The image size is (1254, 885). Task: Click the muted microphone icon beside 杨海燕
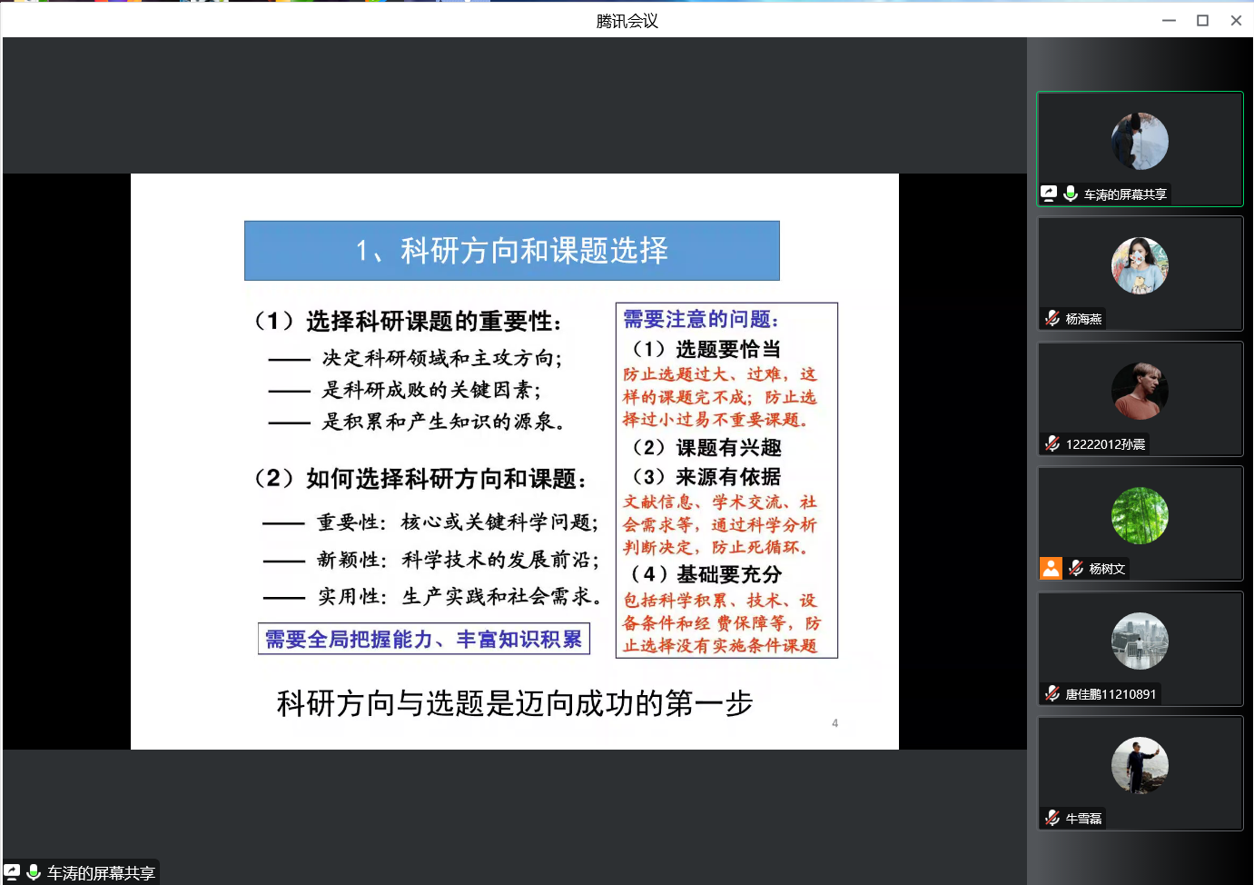[1052, 319]
